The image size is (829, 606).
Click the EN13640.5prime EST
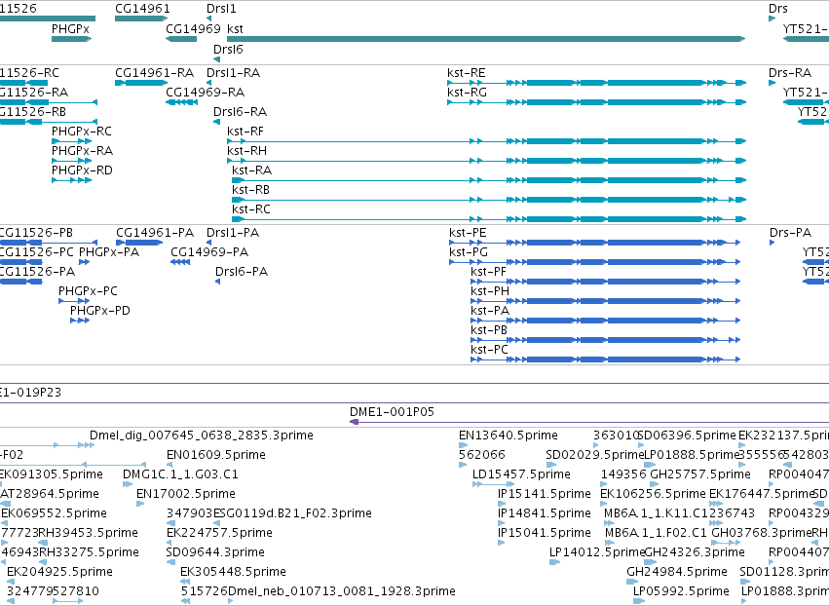point(463,445)
